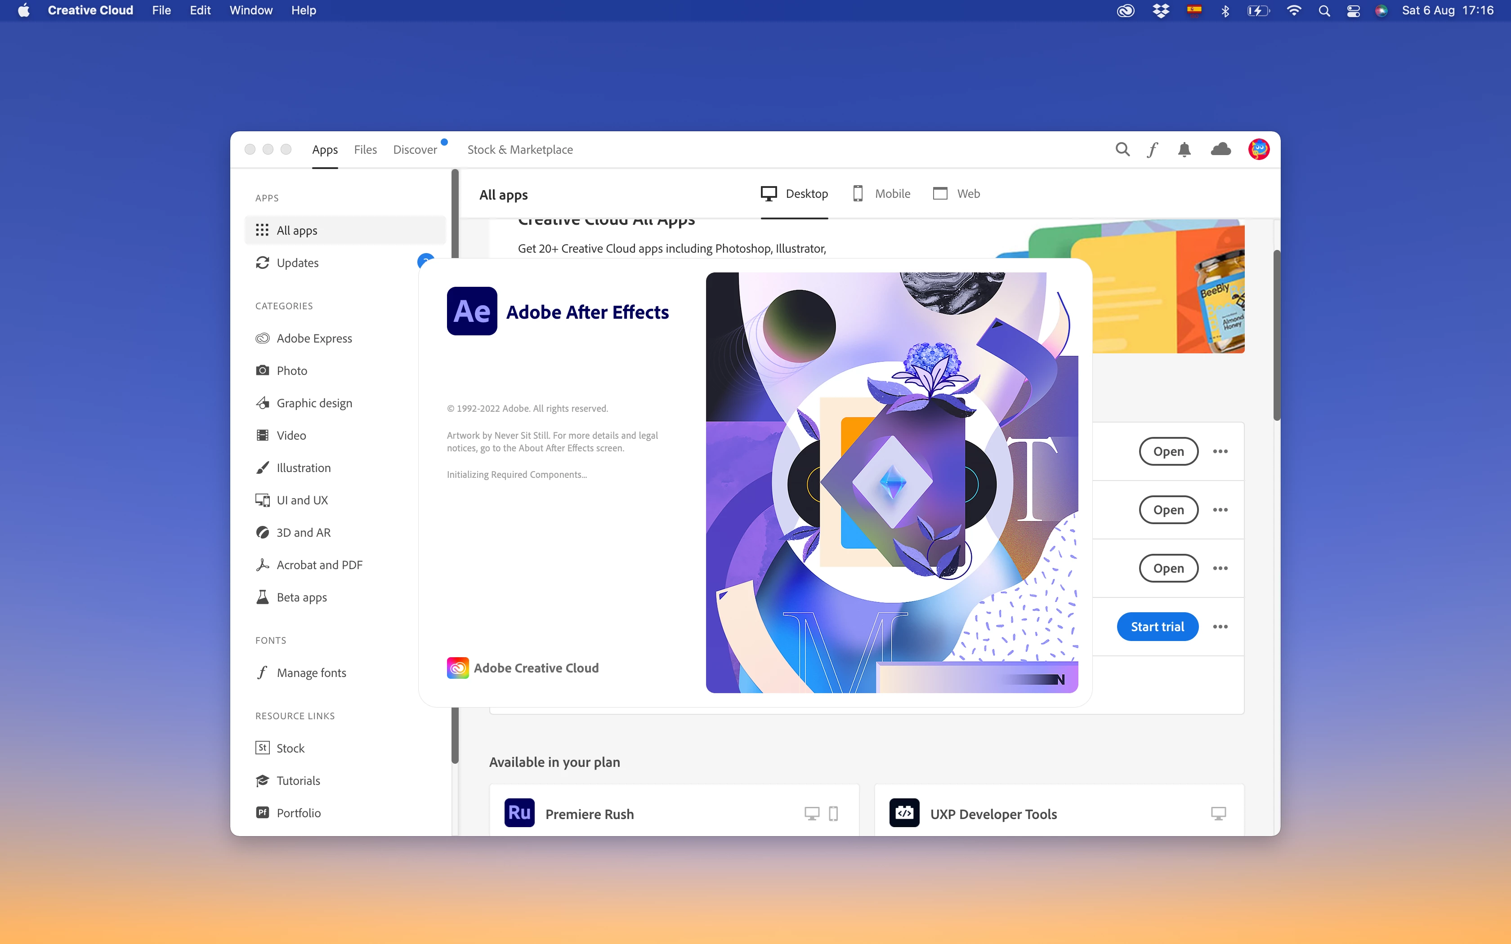Click the main content vertical scrollbar
The width and height of the screenshot is (1511, 944).
click(1276, 336)
